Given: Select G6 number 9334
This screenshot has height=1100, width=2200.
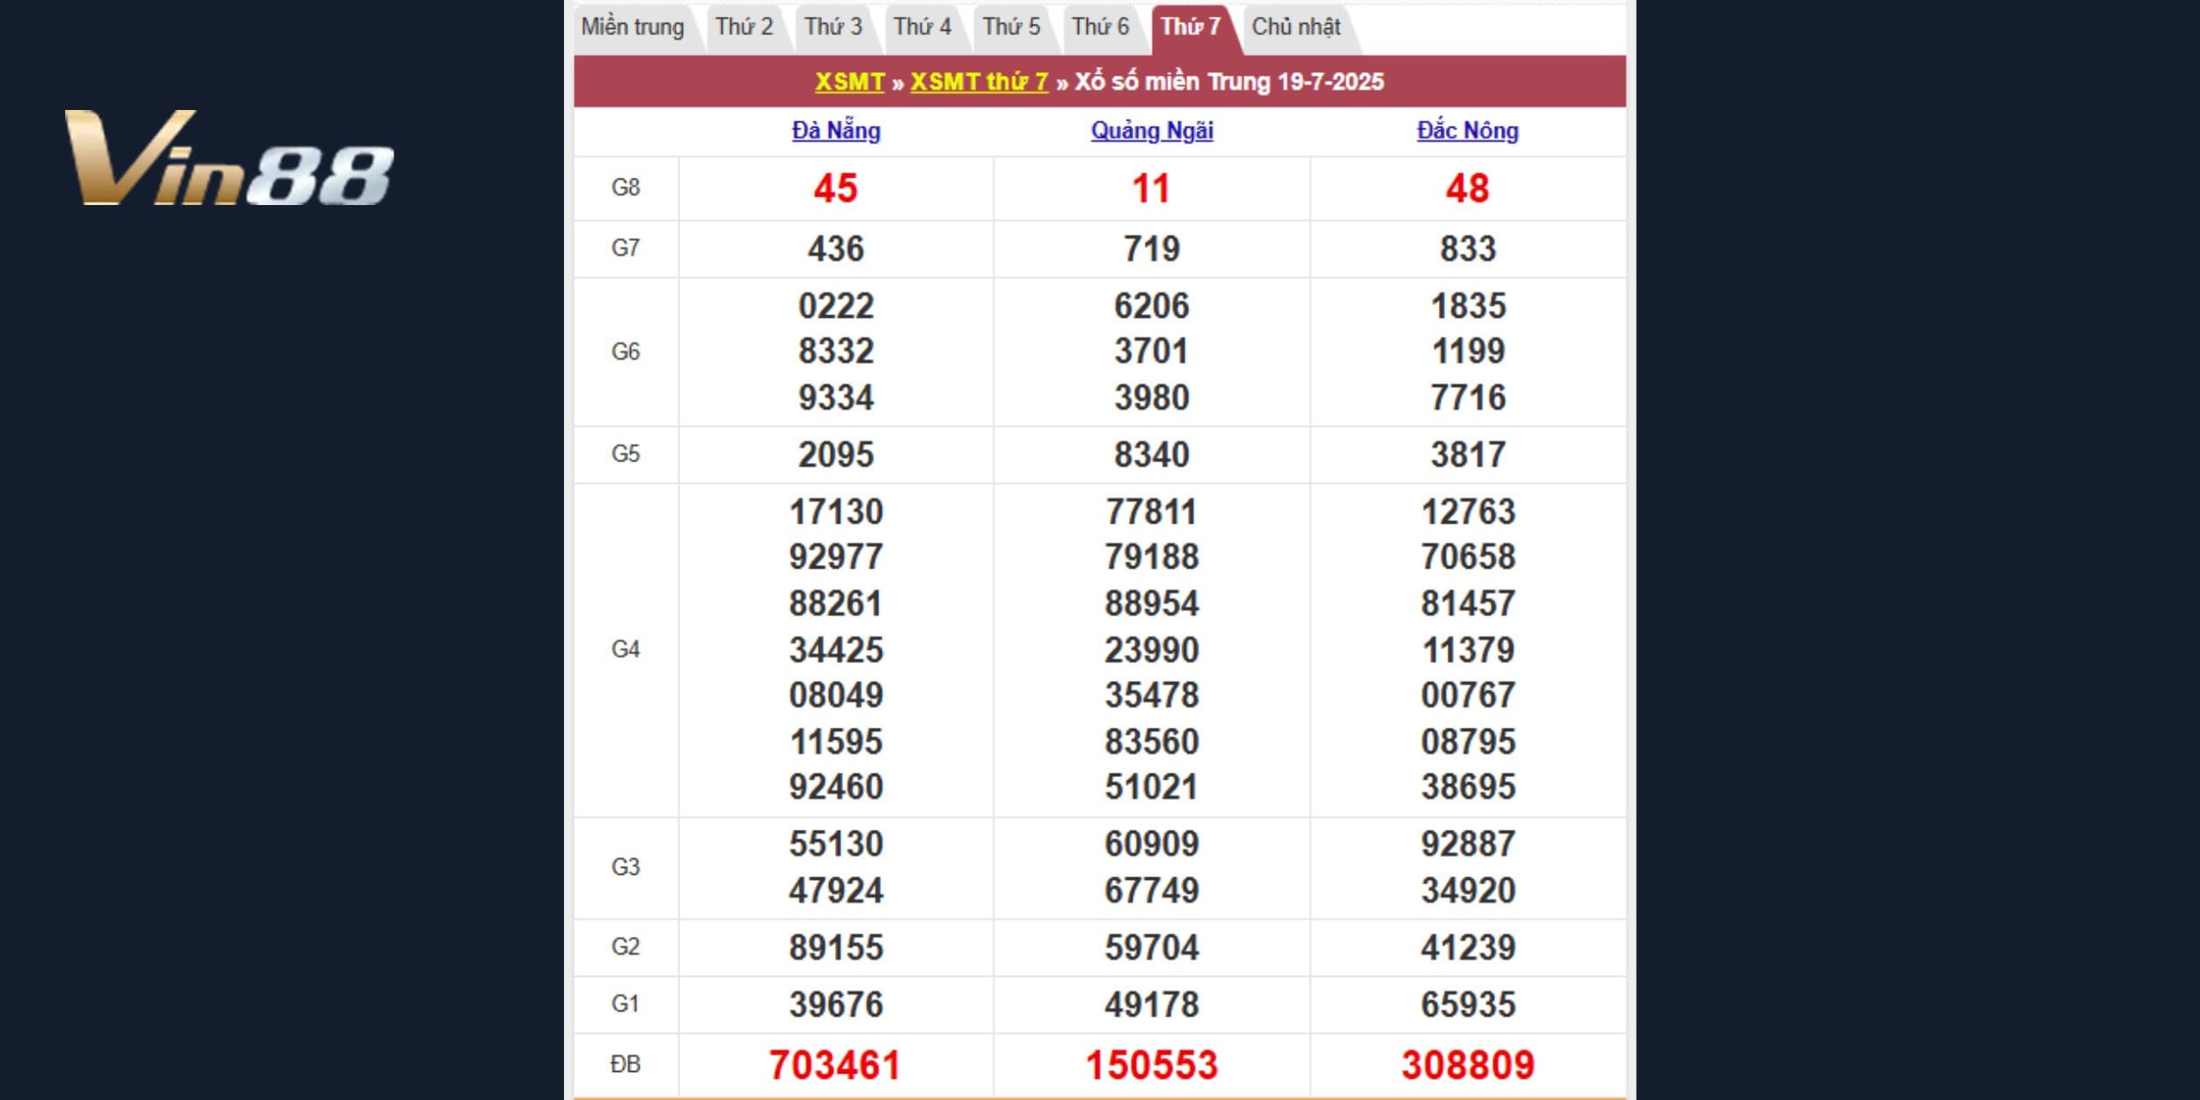Looking at the screenshot, I should [836, 398].
